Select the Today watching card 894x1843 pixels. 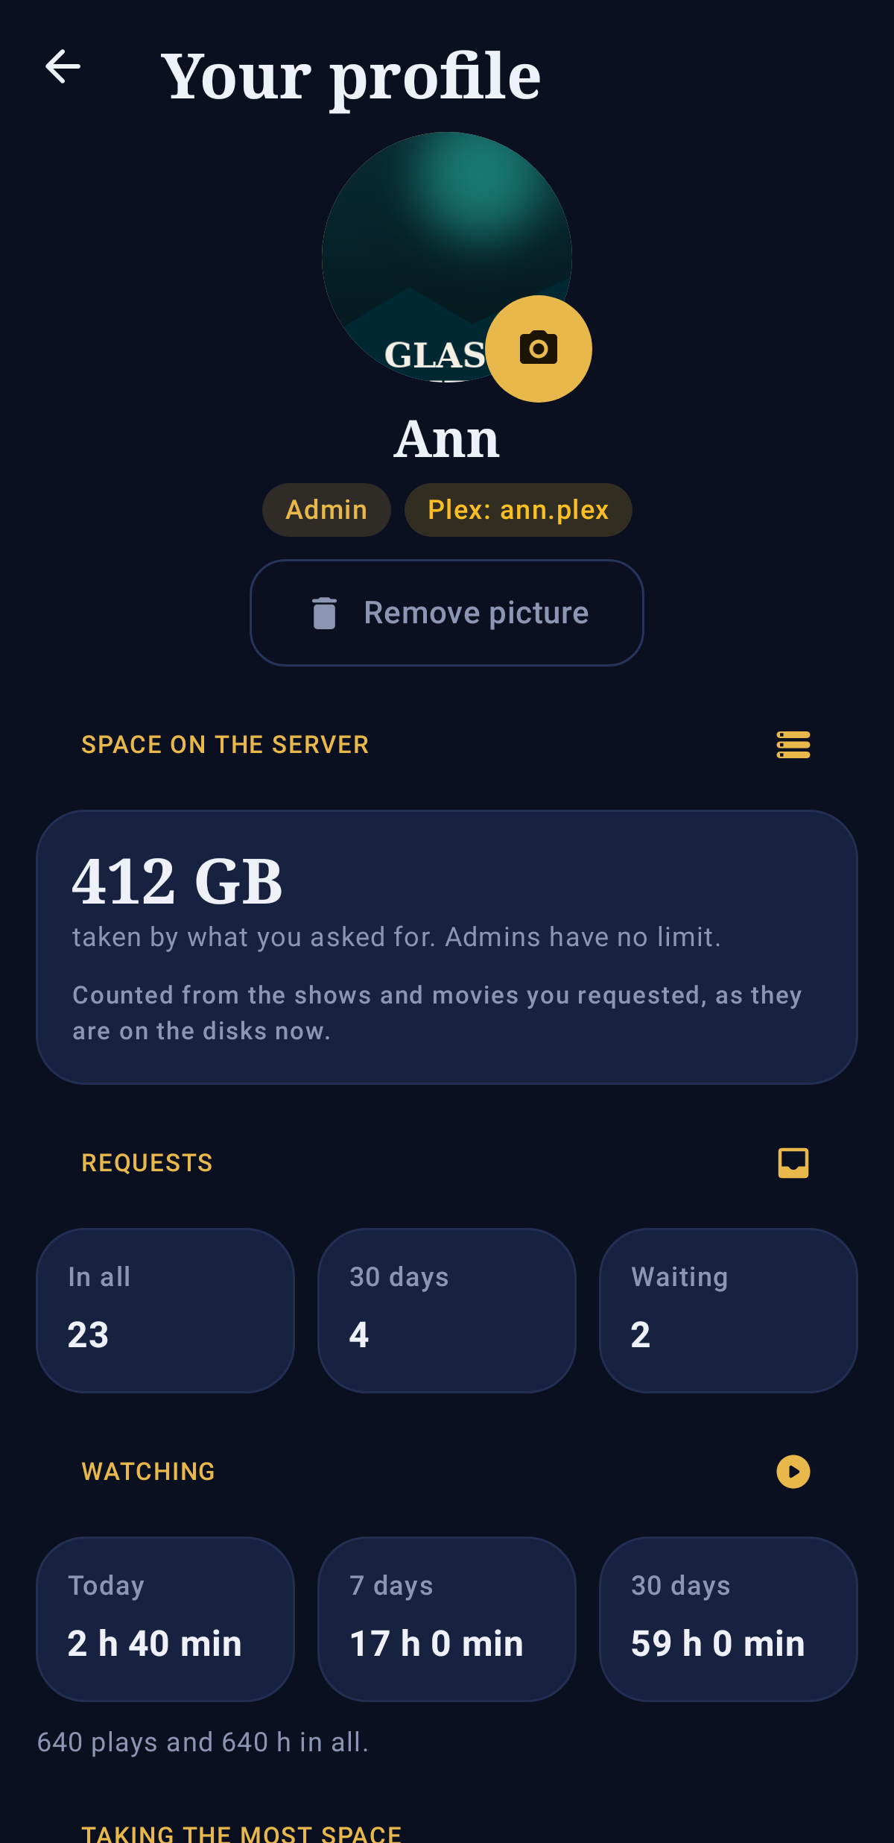tap(165, 1619)
